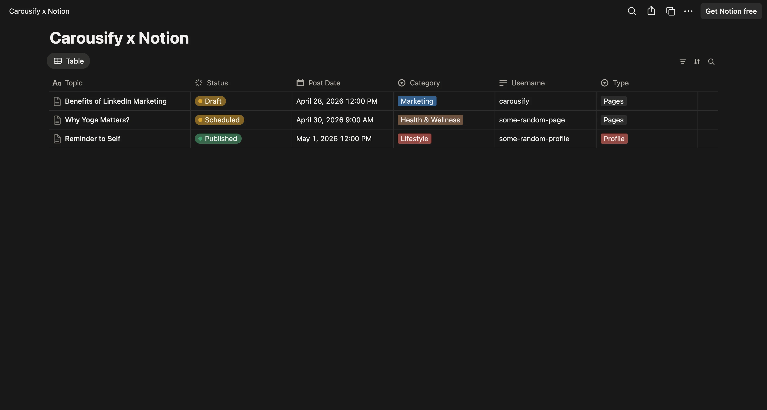Open the search icon in top bar
Viewport: 767px width, 410px height.
(x=632, y=11)
